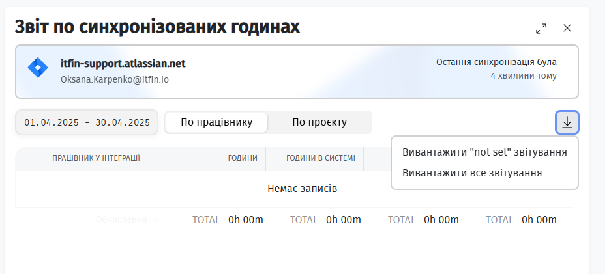
Task: Switch to the 'По працівнику' tab
Action: 216,122
